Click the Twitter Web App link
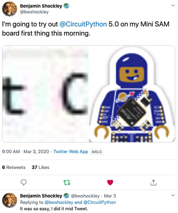Screen dimensions: 178x213 (71, 152)
